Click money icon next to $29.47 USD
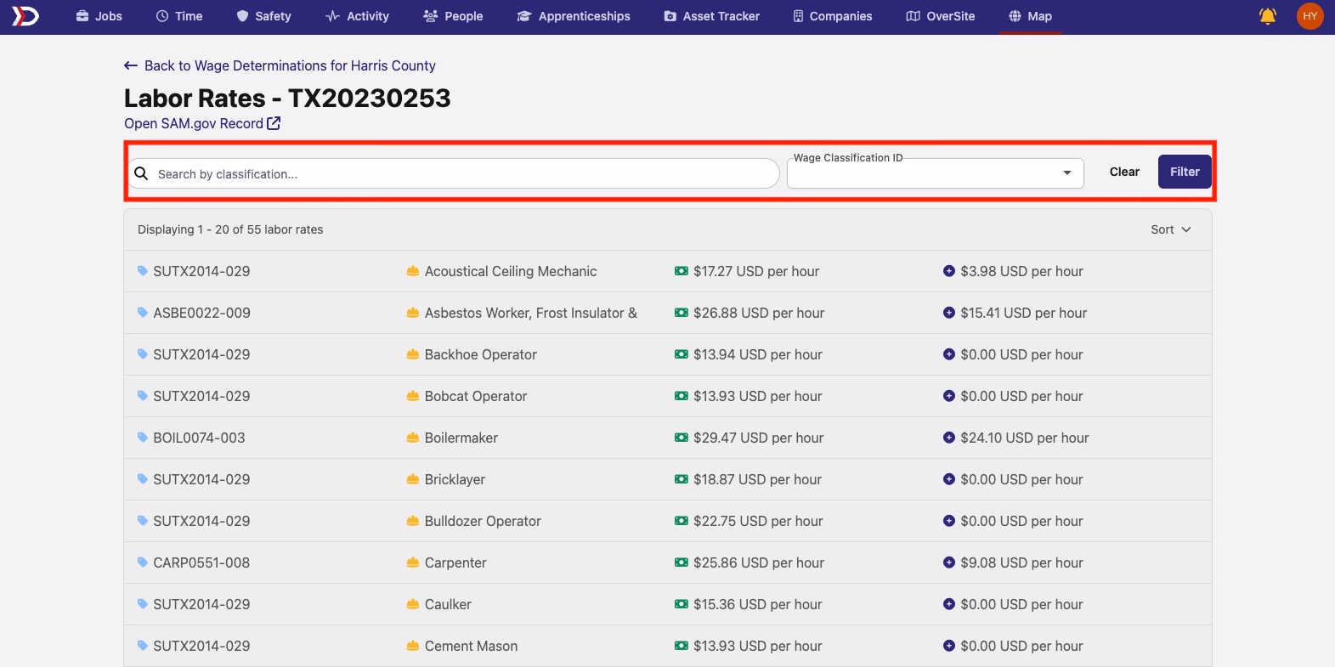Viewport: 1335px width, 667px height. (682, 438)
